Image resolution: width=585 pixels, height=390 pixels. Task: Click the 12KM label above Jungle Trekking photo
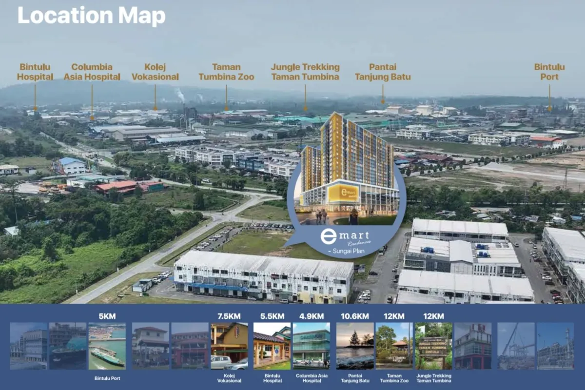pos(433,316)
